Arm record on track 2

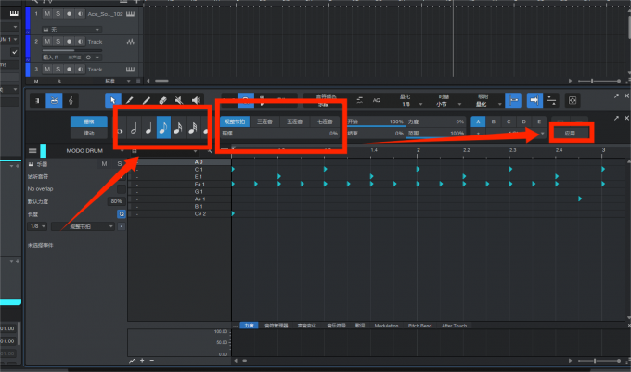click(x=70, y=42)
